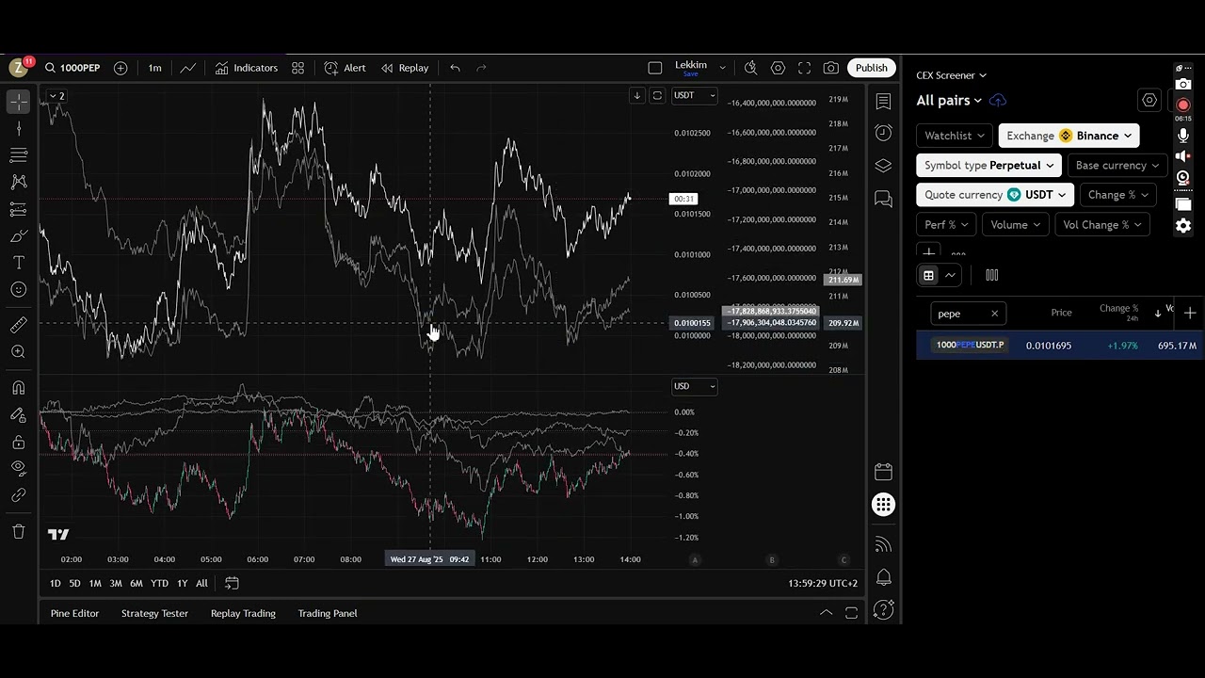Expand the All pairs dropdown
Screen dimensions: 1205x678
pos(949,101)
